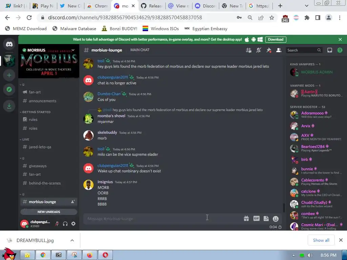
Task: Open the behind-the-scenes channel
Action: pyautogui.click(x=49, y=183)
